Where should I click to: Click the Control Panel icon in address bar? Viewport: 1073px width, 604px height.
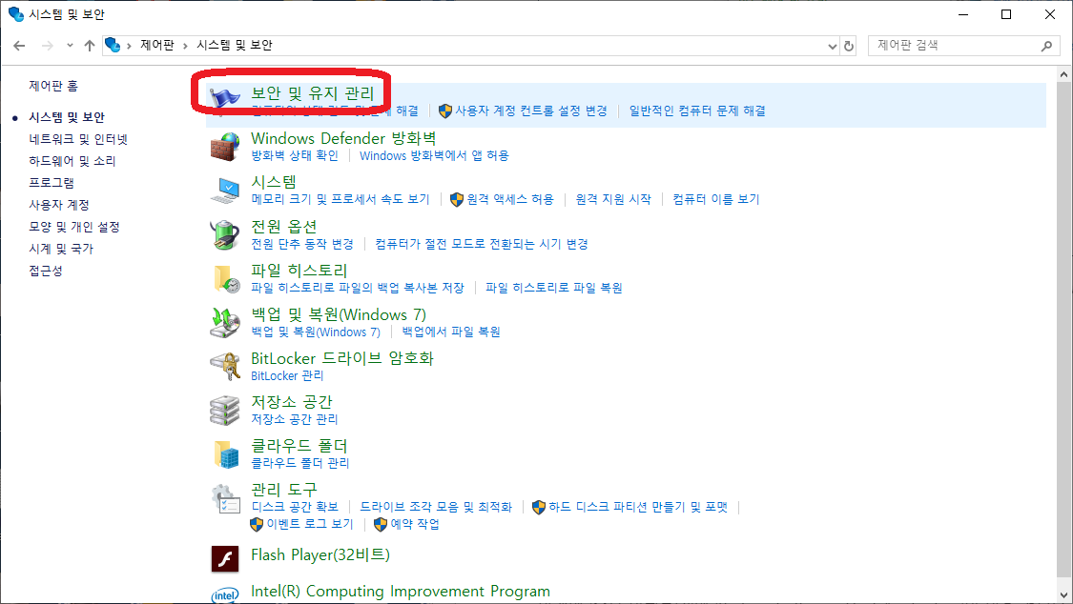pos(113,45)
